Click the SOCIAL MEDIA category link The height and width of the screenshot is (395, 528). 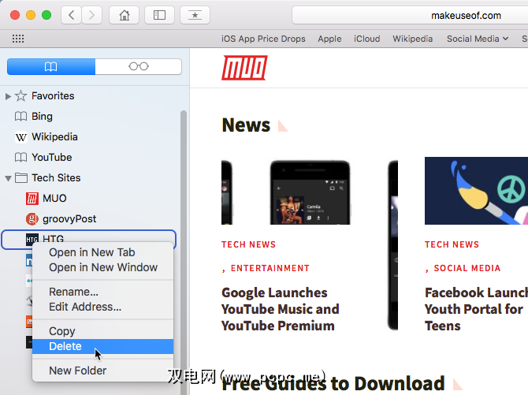coord(467,268)
